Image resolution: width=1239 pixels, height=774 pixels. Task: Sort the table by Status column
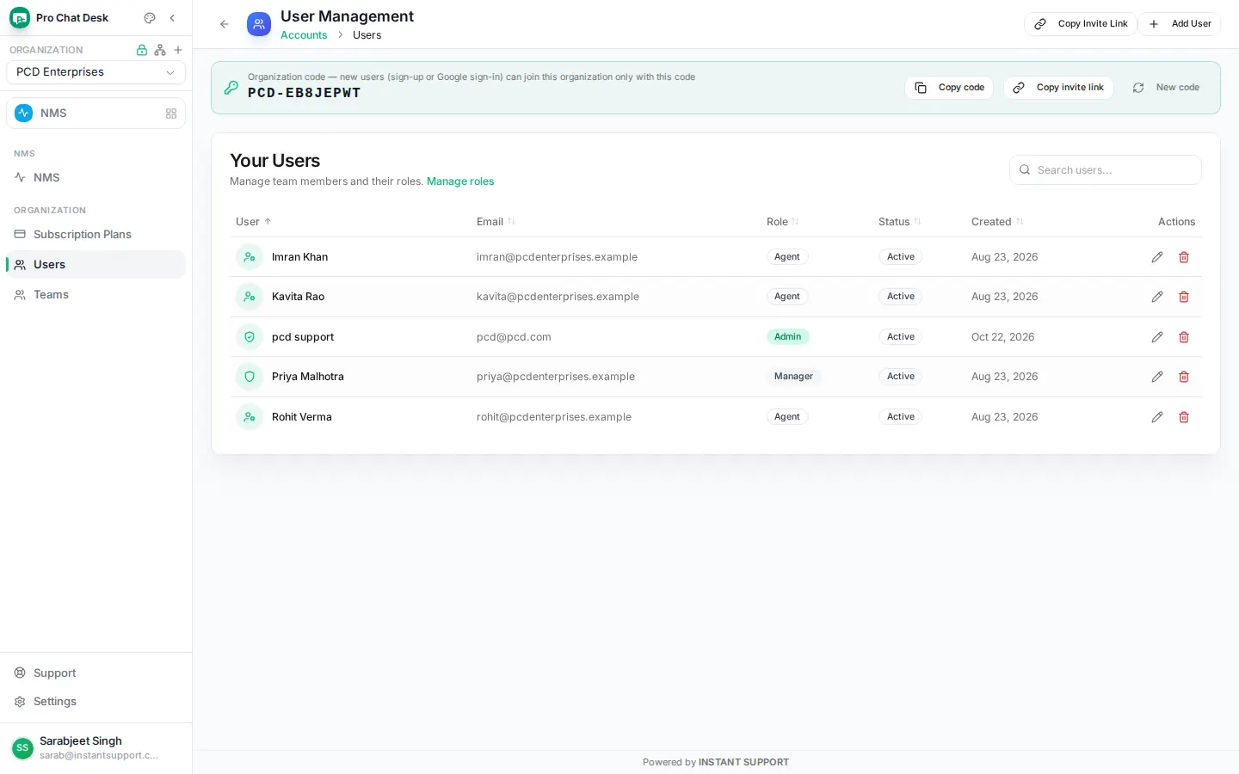point(900,222)
